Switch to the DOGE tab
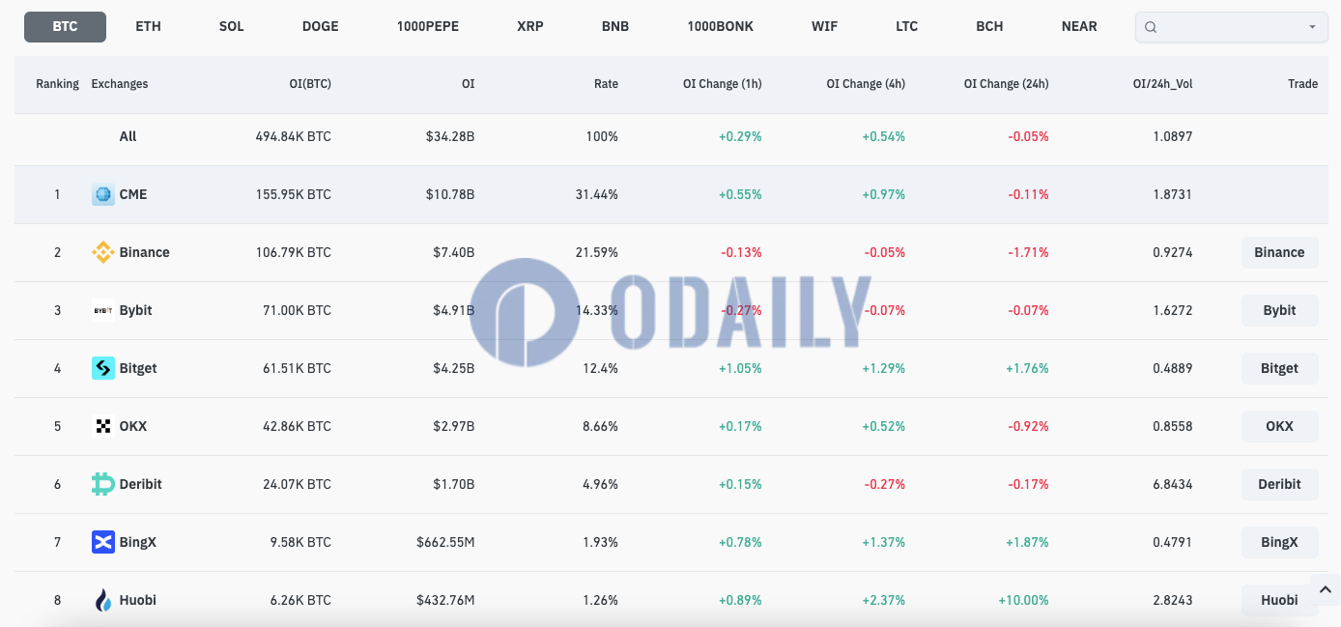 tap(321, 27)
